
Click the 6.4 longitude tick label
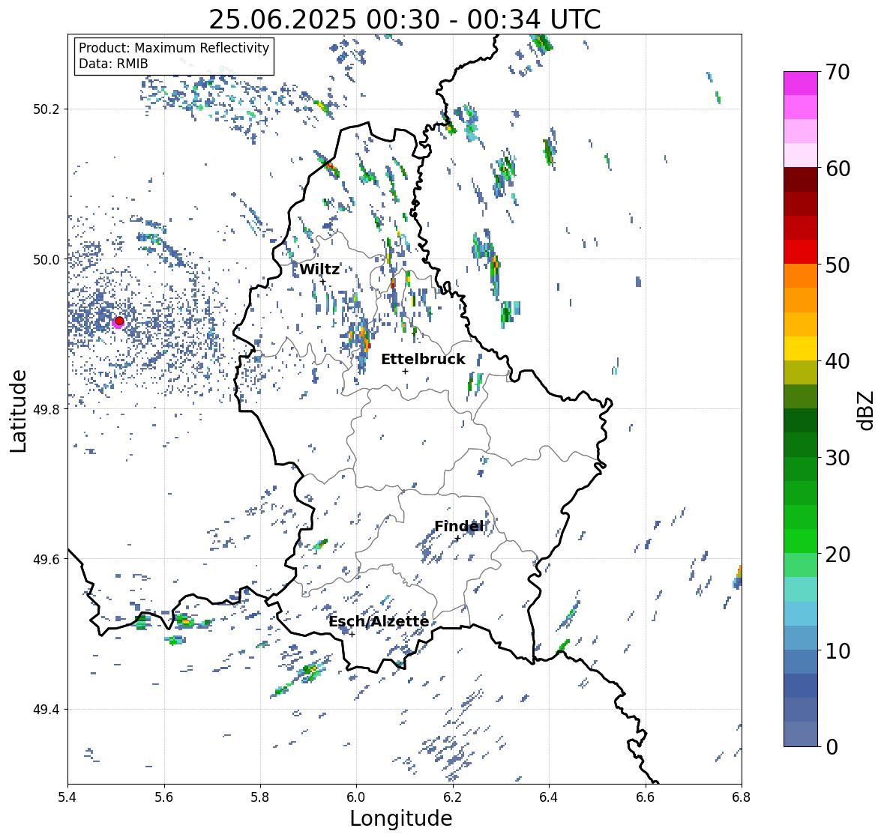549,797
